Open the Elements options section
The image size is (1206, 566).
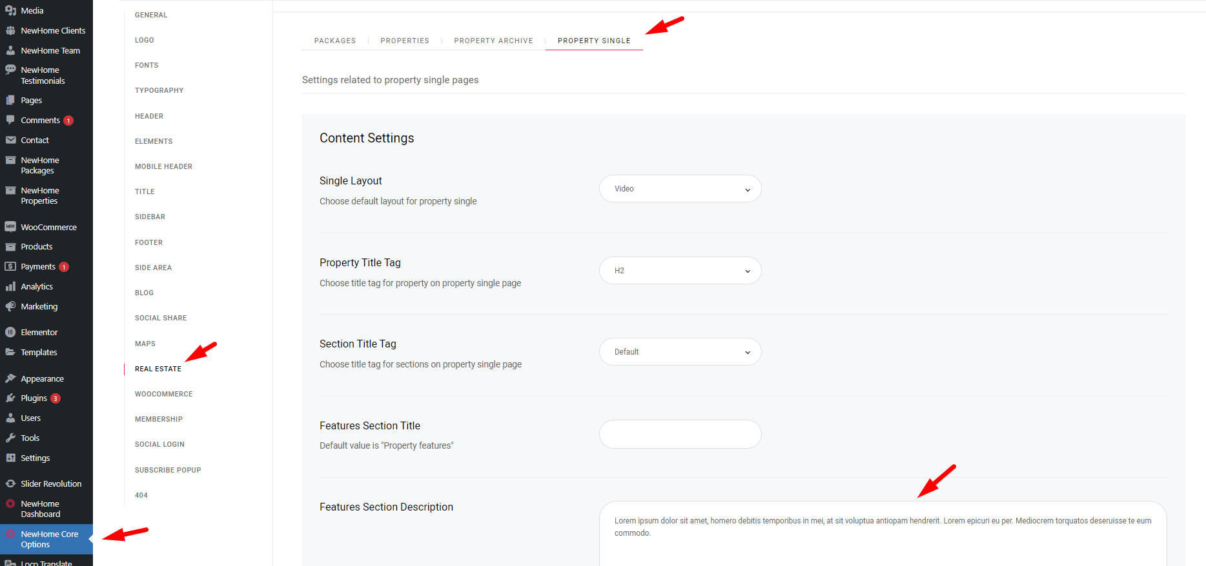pyautogui.click(x=154, y=141)
